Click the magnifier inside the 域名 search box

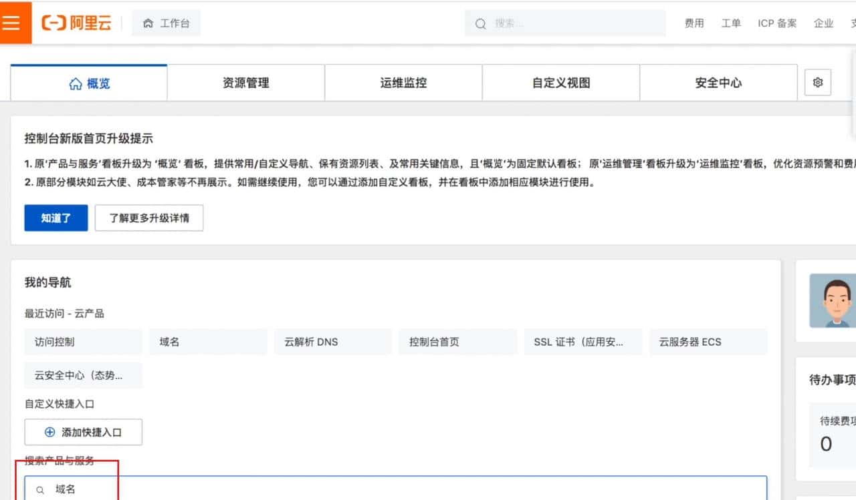39,489
